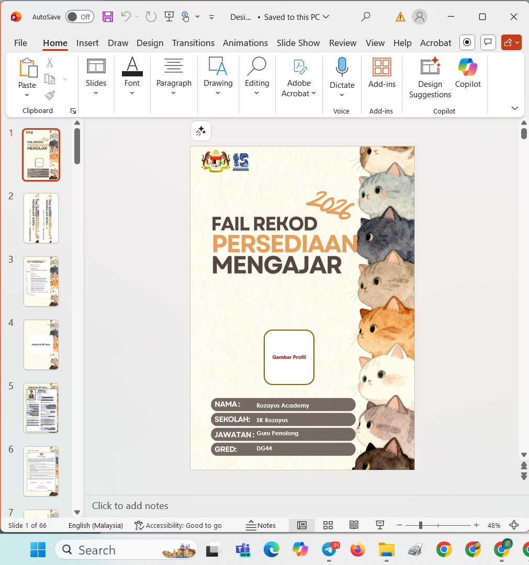Open the Slide Show tab
The image size is (529, 565).
coord(298,43)
